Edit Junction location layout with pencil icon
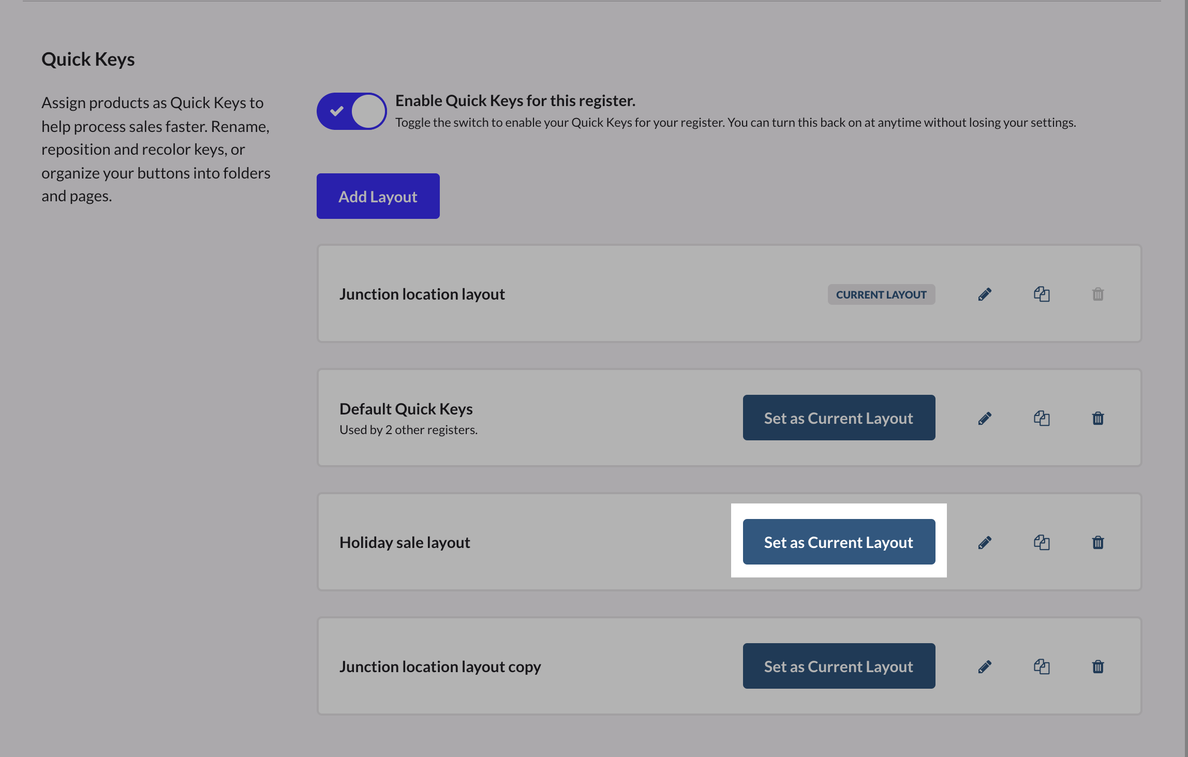Viewport: 1188px width, 757px height. click(985, 294)
